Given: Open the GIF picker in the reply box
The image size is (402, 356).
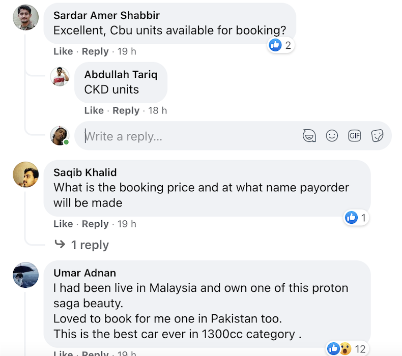Looking at the screenshot, I should 354,136.
